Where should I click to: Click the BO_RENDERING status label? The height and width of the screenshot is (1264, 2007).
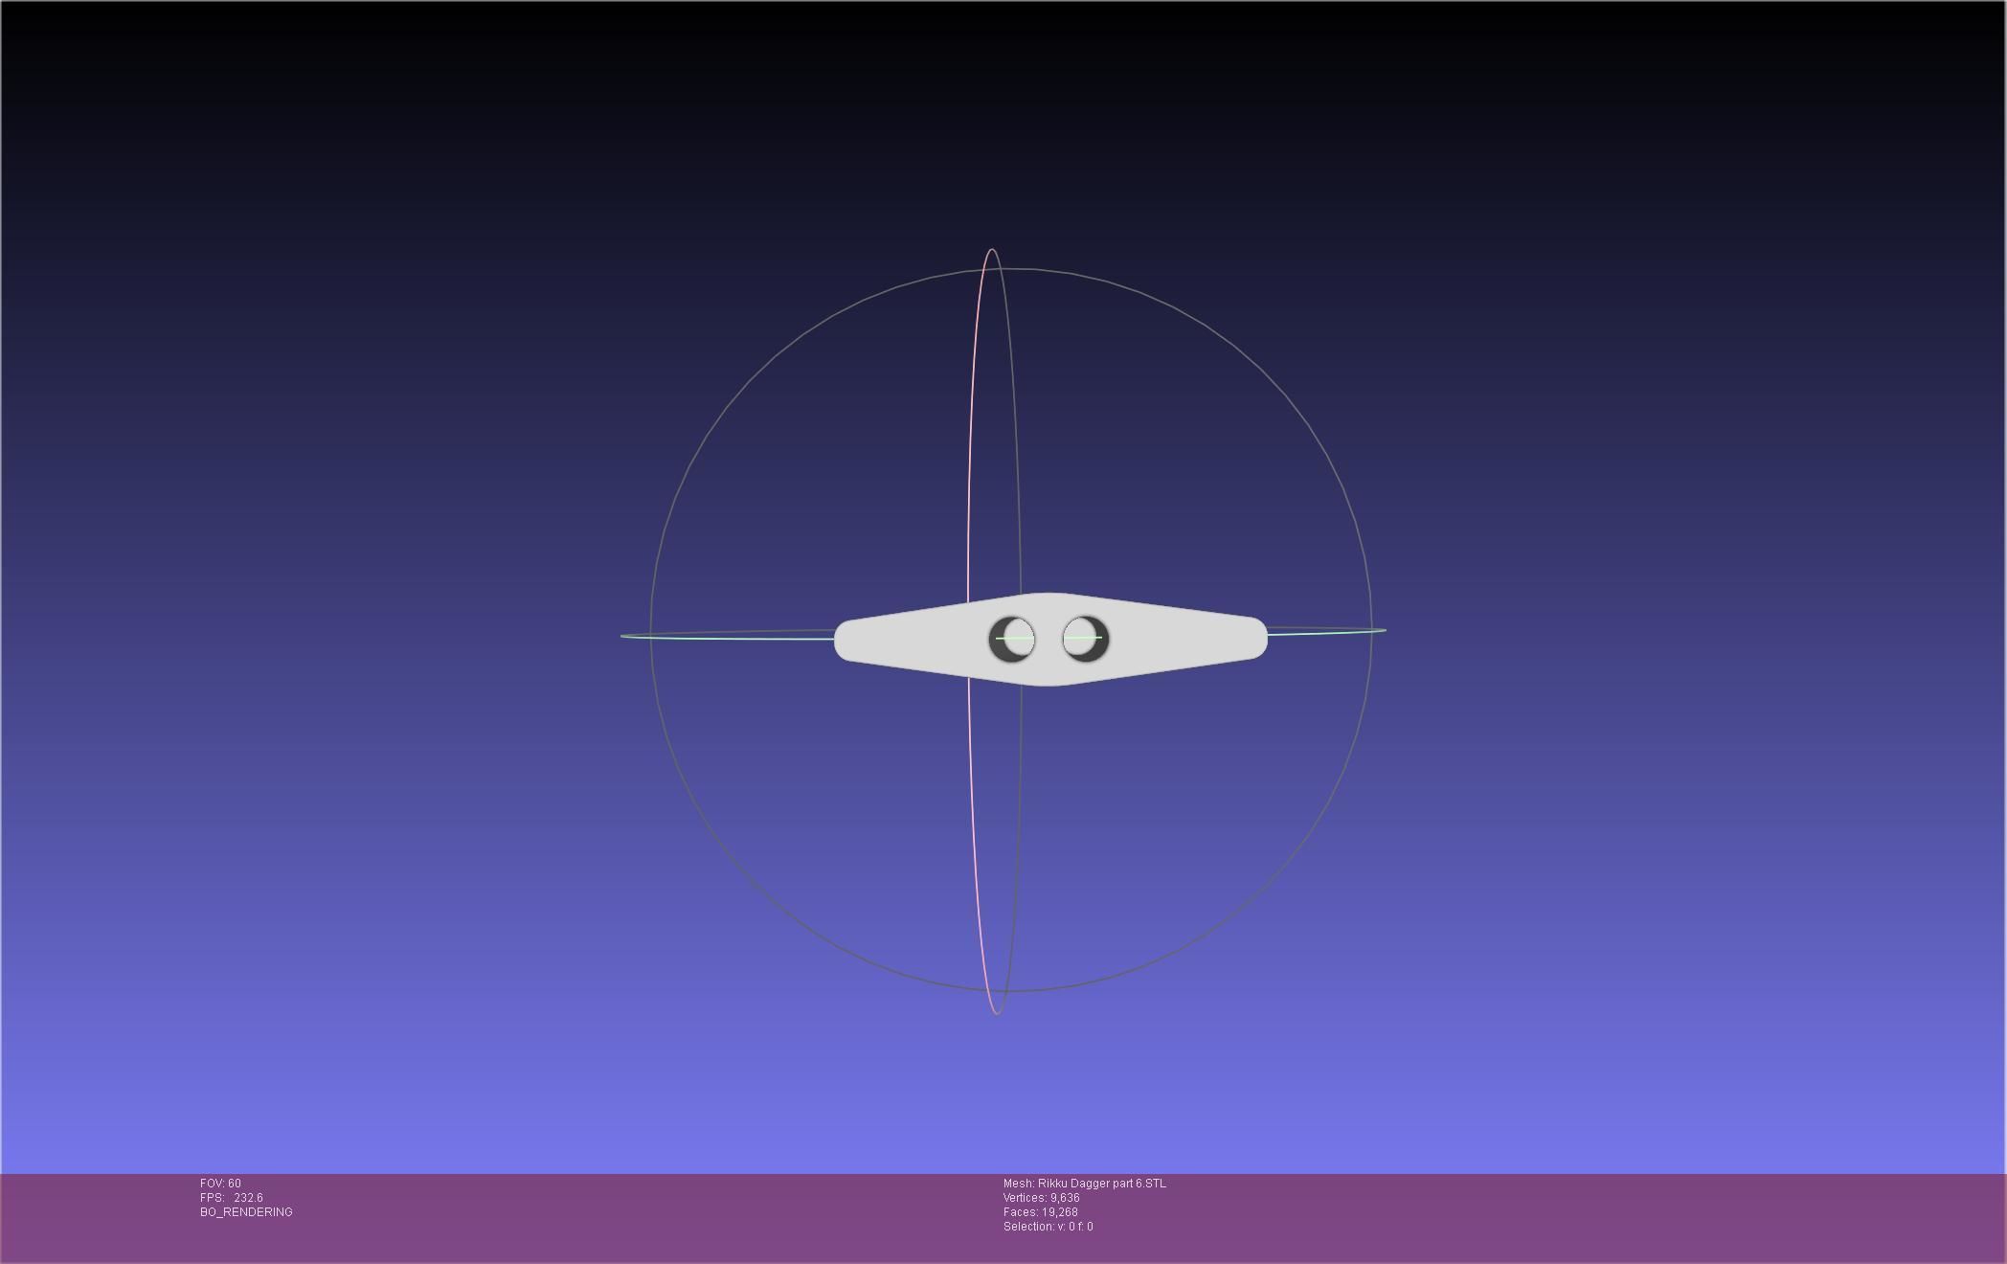tap(246, 1212)
